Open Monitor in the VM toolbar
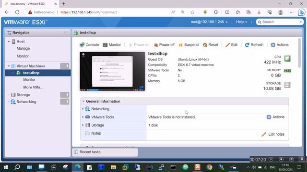Image resolution: width=307 pixels, height=172 pixels. pyautogui.click(x=112, y=45)
